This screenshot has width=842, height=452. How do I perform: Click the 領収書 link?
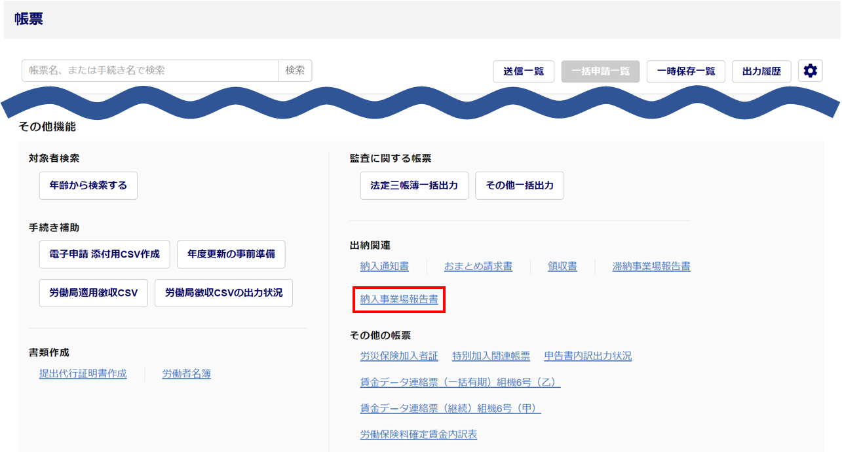[x=562, y=266]
